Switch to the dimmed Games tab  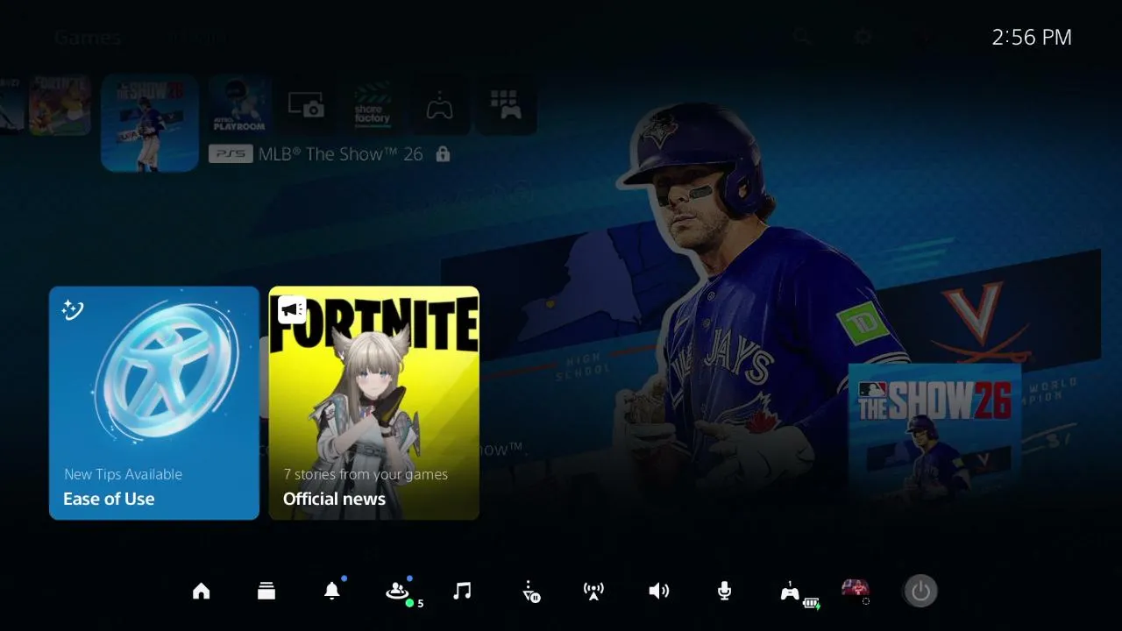tap(88, 38)
